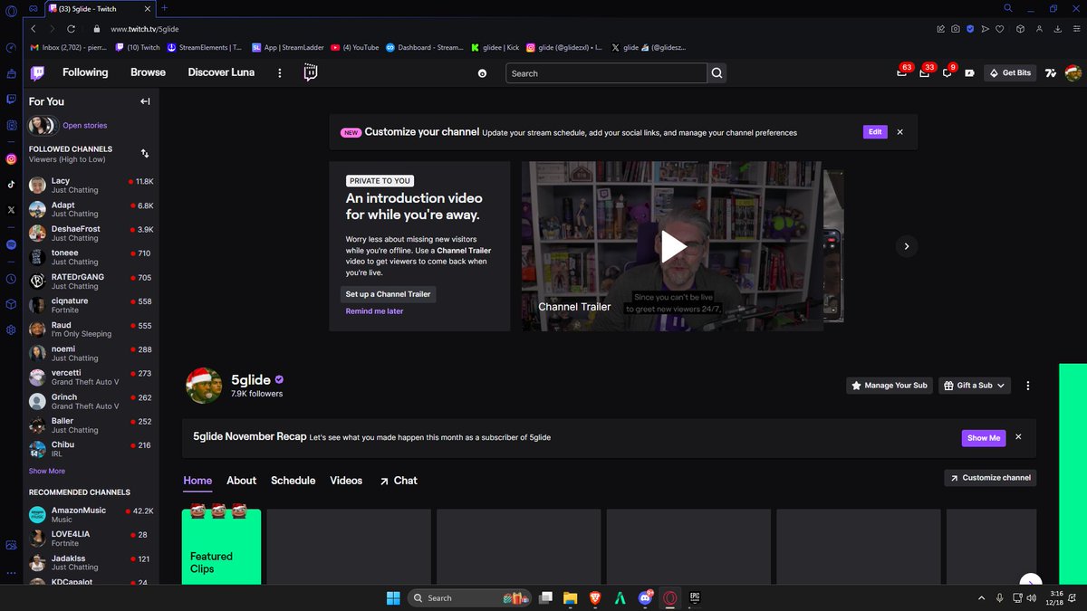The width and height of the screenshot is (1087, 611).
Task: Open Twitch panel in Opera sidebar
Action: 11,99
